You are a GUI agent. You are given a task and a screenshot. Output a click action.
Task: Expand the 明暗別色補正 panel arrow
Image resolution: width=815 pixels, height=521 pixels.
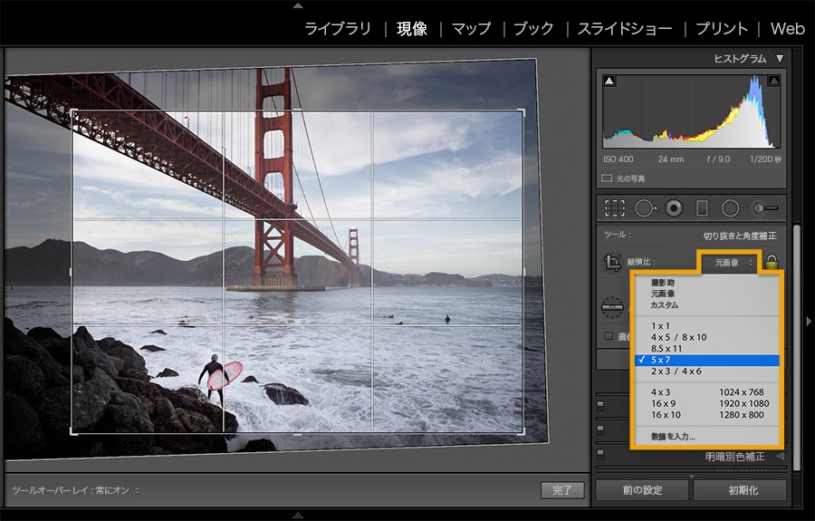click(x=780, y=457)
